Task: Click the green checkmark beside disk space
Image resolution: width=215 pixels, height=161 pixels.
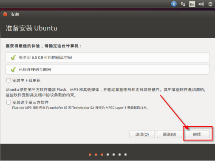Action: 13,57
